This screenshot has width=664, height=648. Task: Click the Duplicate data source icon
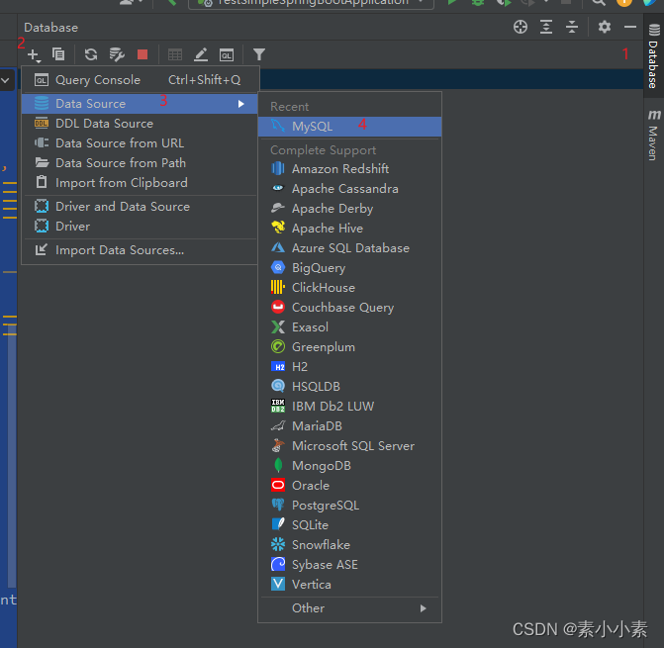click(x=58, y=54)
